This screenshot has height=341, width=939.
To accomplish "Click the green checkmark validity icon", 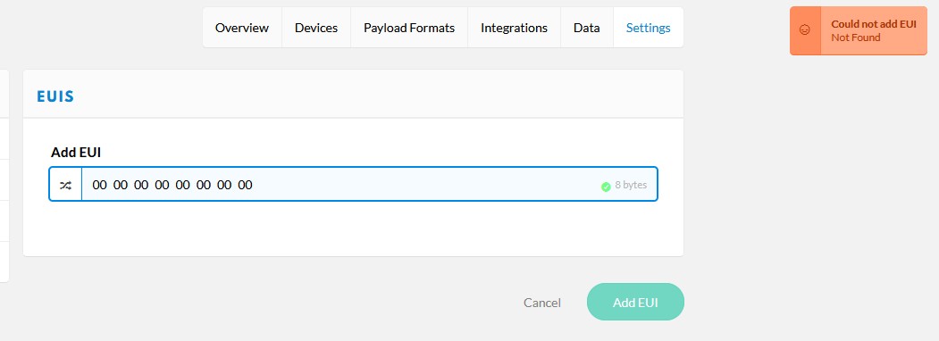I will pos(606,187).
